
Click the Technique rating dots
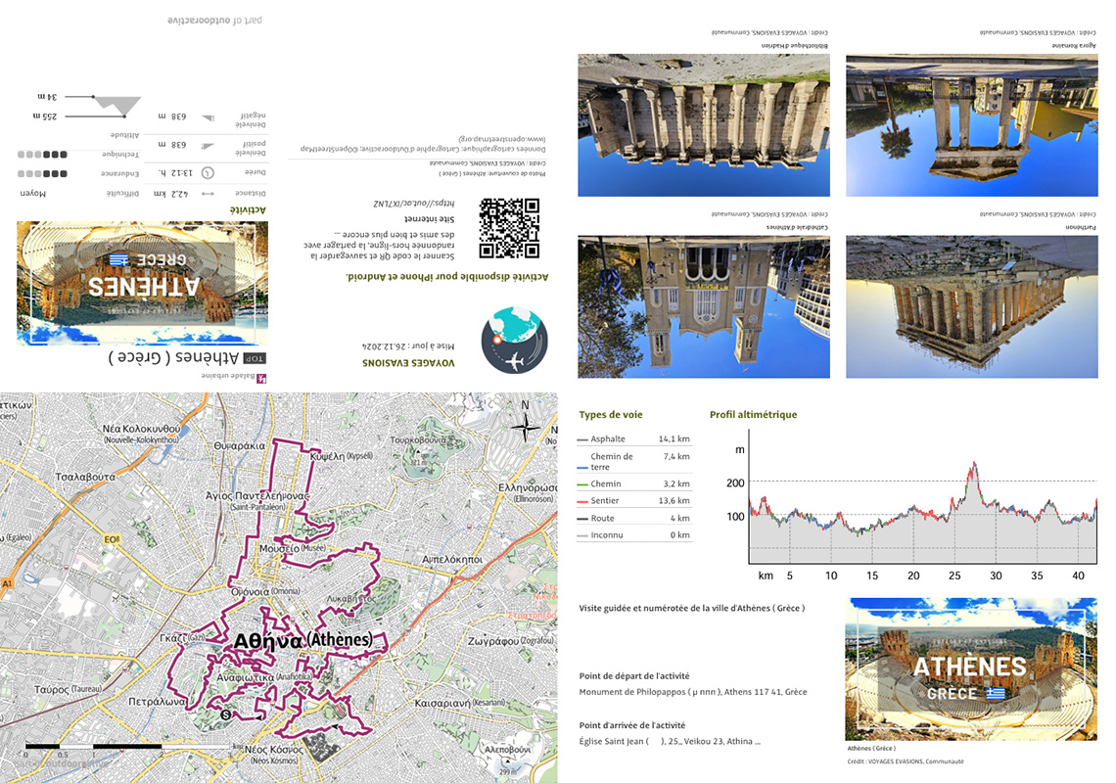[43, 155]
